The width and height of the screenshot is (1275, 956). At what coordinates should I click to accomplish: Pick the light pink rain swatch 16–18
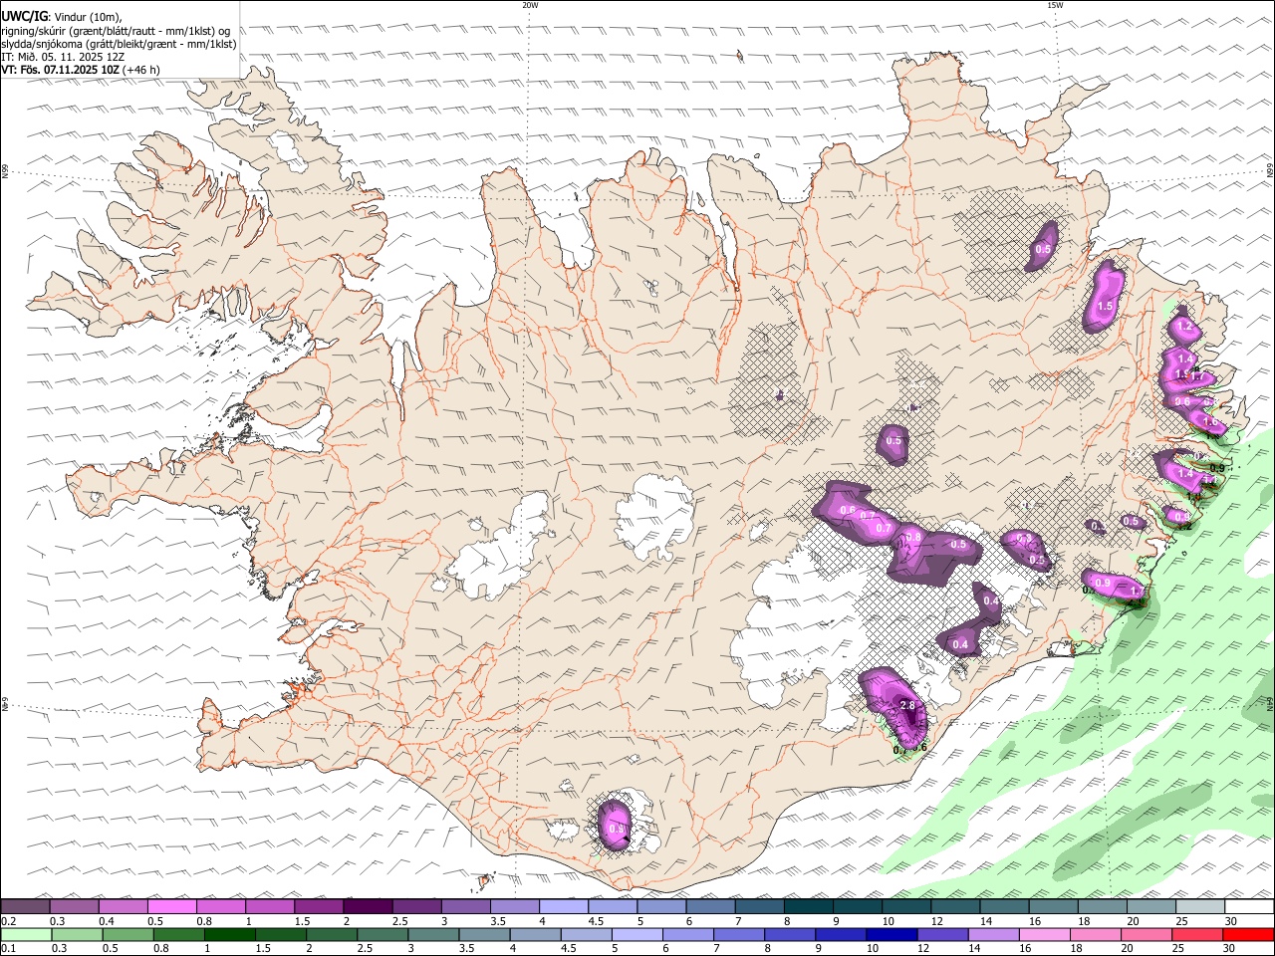coord(1045,934)
